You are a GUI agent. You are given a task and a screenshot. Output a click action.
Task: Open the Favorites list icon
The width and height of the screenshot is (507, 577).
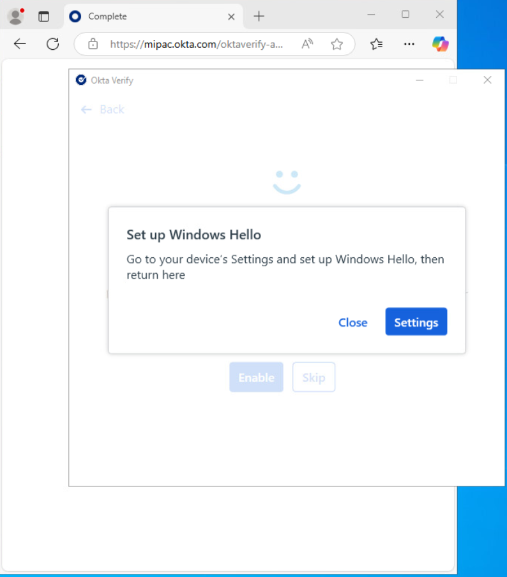(x=377, y=44)
